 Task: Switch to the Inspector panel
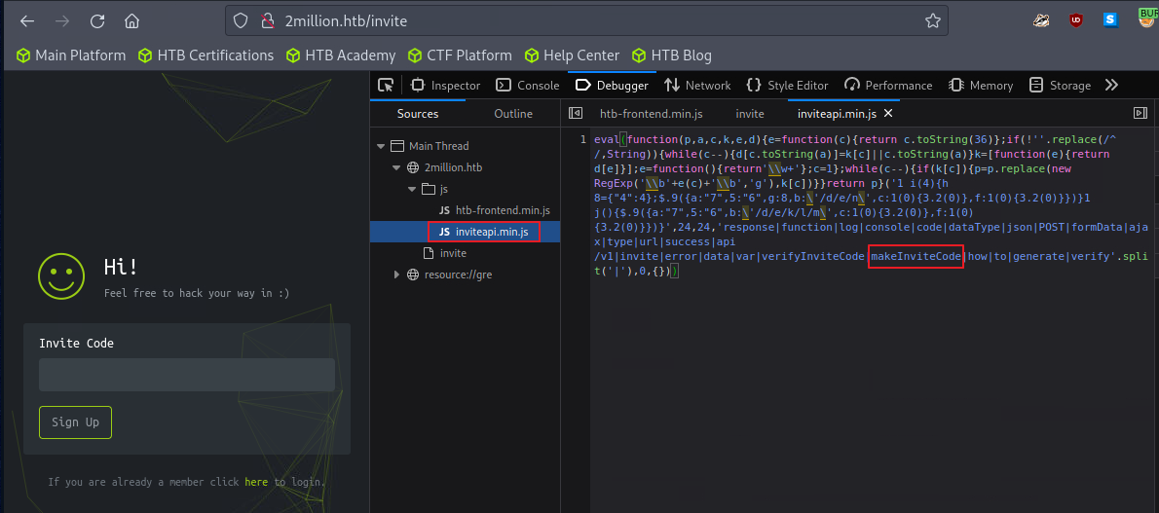[x=446, y=85]
